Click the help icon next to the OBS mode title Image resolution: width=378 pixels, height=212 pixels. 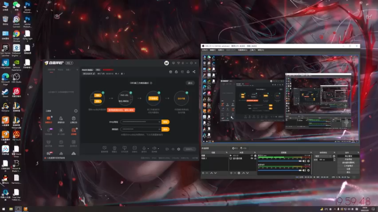pyautogui.click(x=151, y=83)
